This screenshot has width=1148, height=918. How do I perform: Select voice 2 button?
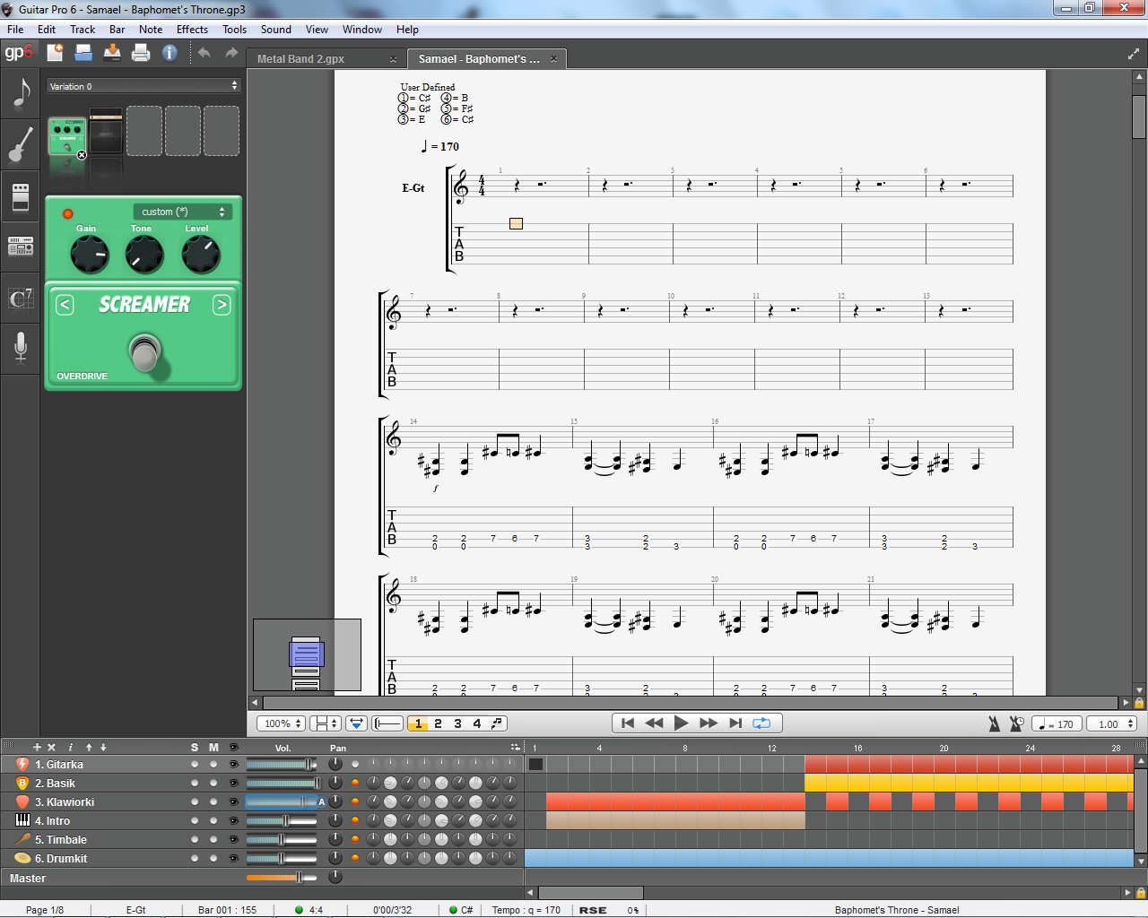coord(438,723)
